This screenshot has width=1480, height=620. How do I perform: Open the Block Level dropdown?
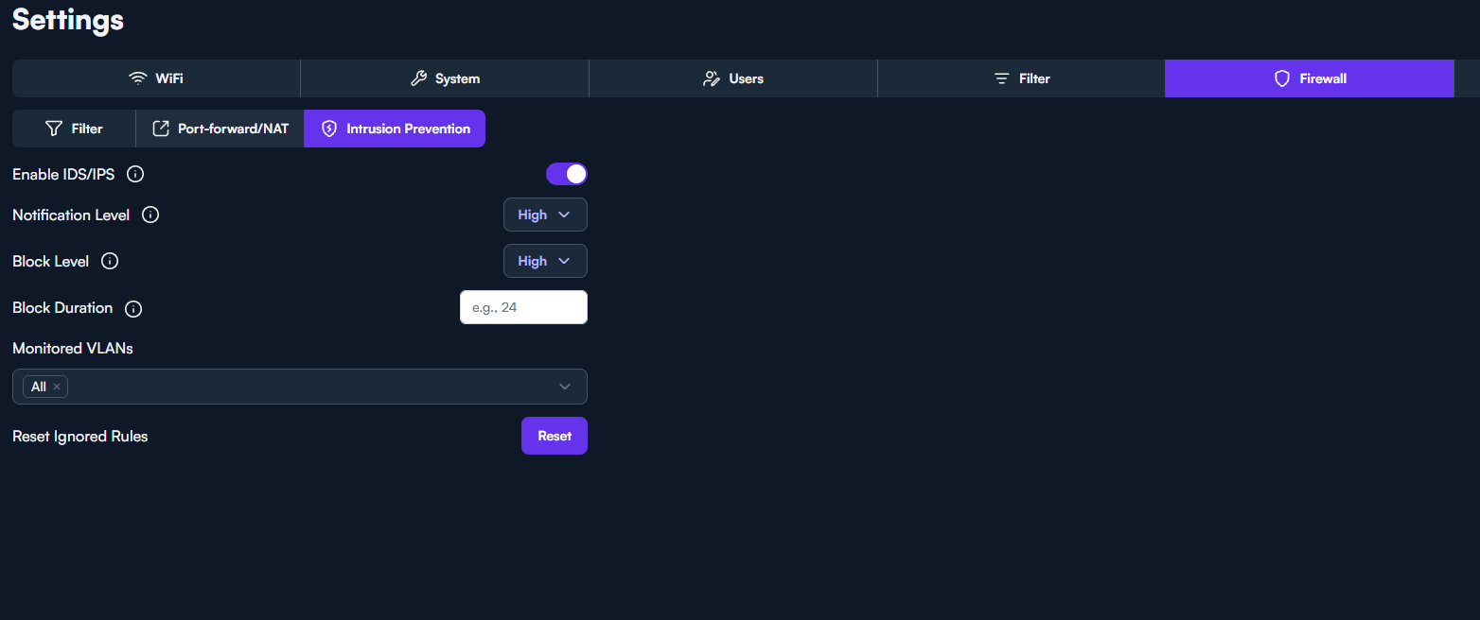tap(545, 261)
